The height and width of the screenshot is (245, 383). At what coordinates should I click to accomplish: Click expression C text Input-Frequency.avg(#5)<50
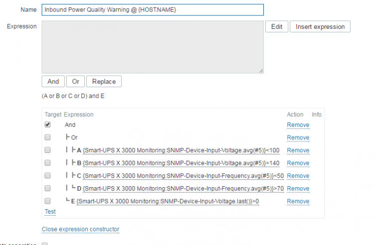pos(183,176)
